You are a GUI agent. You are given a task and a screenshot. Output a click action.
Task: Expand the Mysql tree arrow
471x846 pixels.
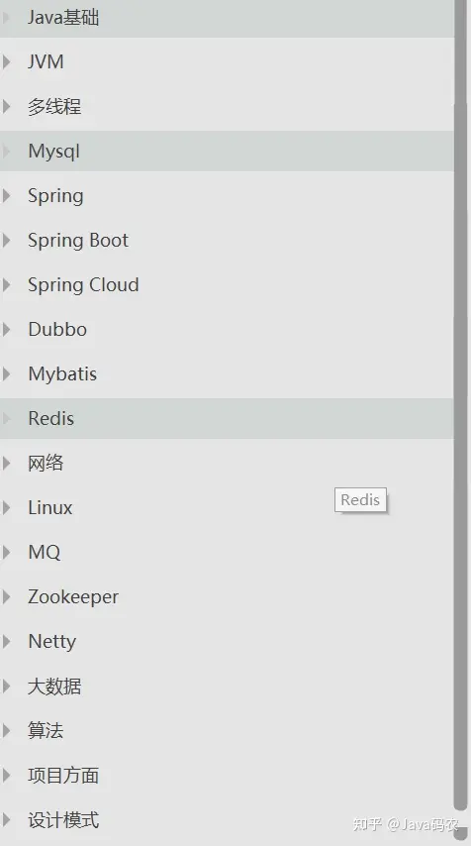(6, 151)
